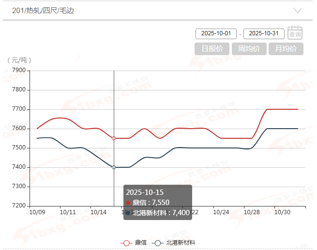This screenshot has height=250, width=317.
Task: Open the start date 2025-10-01 picker
Action: 216,34
